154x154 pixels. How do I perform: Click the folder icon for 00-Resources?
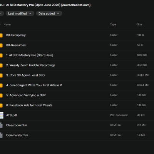click(1, 45)
